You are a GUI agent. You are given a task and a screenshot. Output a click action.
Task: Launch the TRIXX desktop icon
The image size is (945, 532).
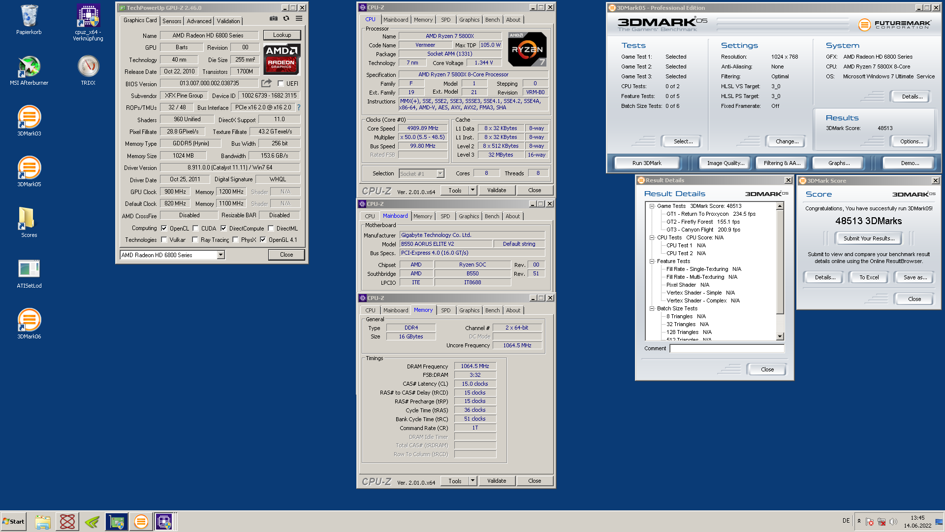pyautogui.click(x=88, y=70)
